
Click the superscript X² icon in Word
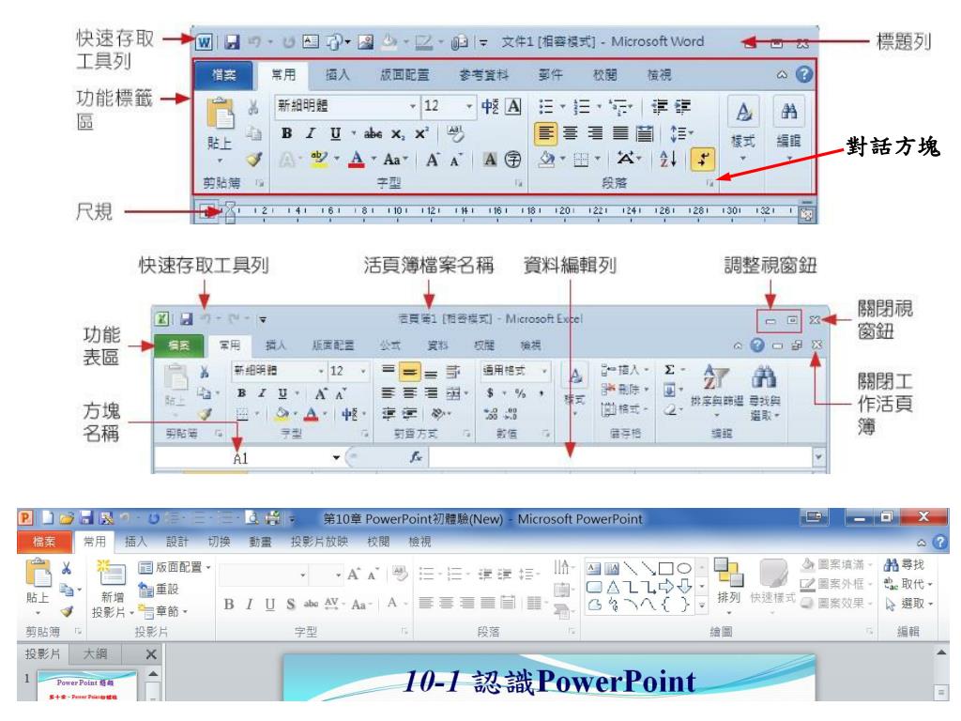(421, 133)
